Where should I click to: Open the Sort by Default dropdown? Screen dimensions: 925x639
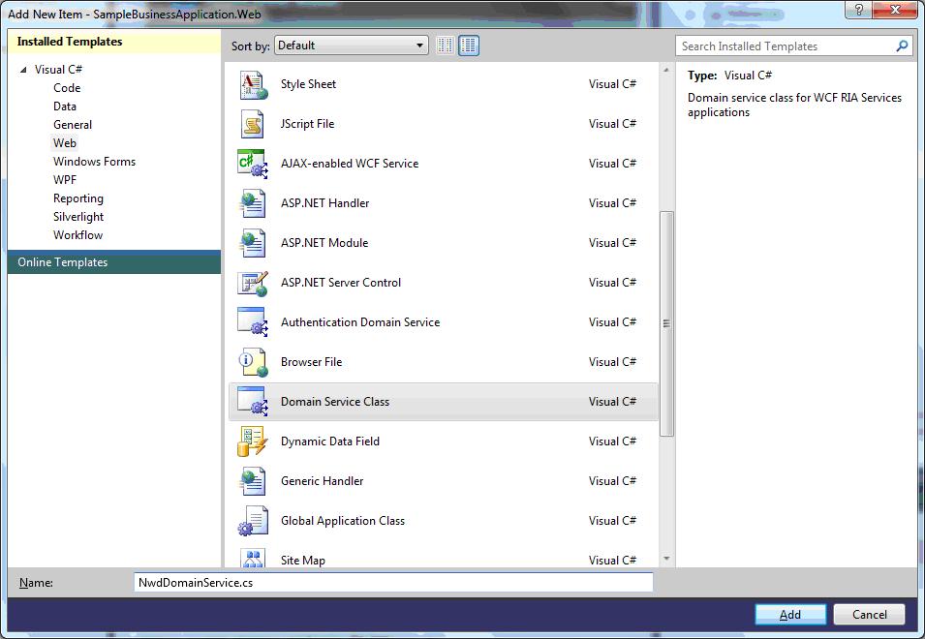tap(351, 46)
